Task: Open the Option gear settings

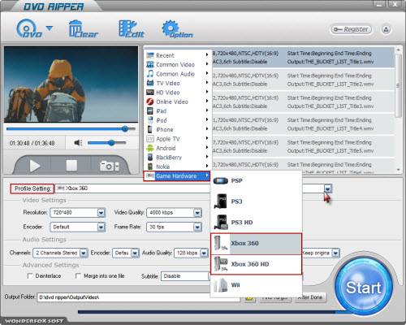Action: [177, 28]
